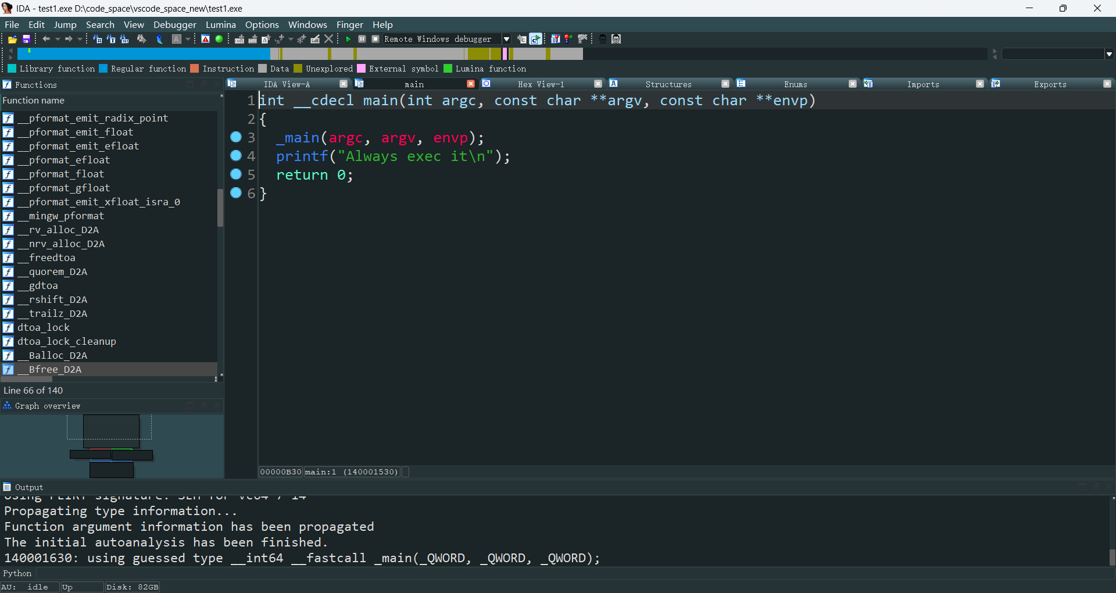This screenshot has height=593, width=1116.
Task: Click the green circle toolbar icon
Action: pyautogui.click(x=219, y=39)
